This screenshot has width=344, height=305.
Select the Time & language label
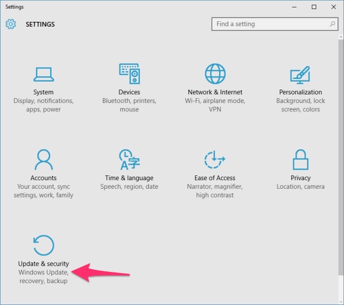(129, 178)
